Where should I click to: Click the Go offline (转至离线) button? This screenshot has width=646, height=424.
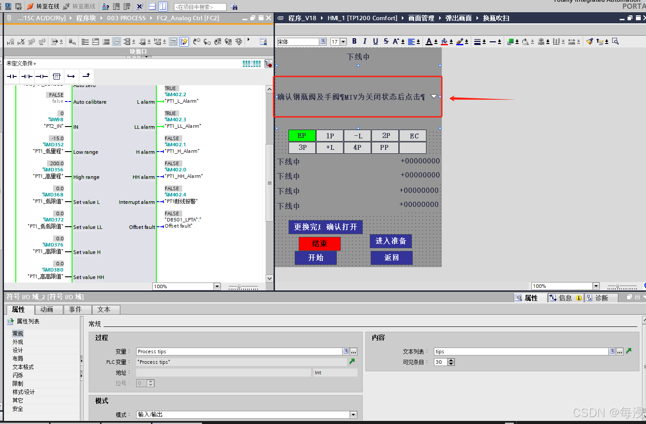[x=79, y=6]
